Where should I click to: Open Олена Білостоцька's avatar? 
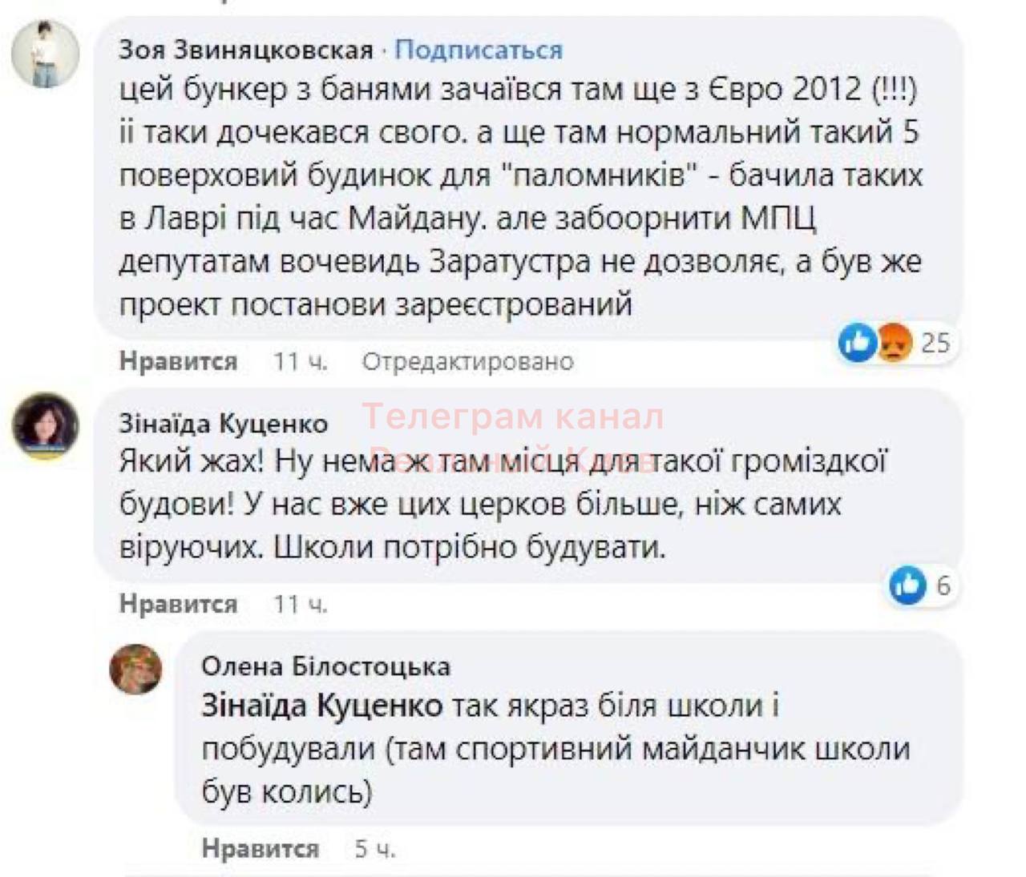(135, 670)
